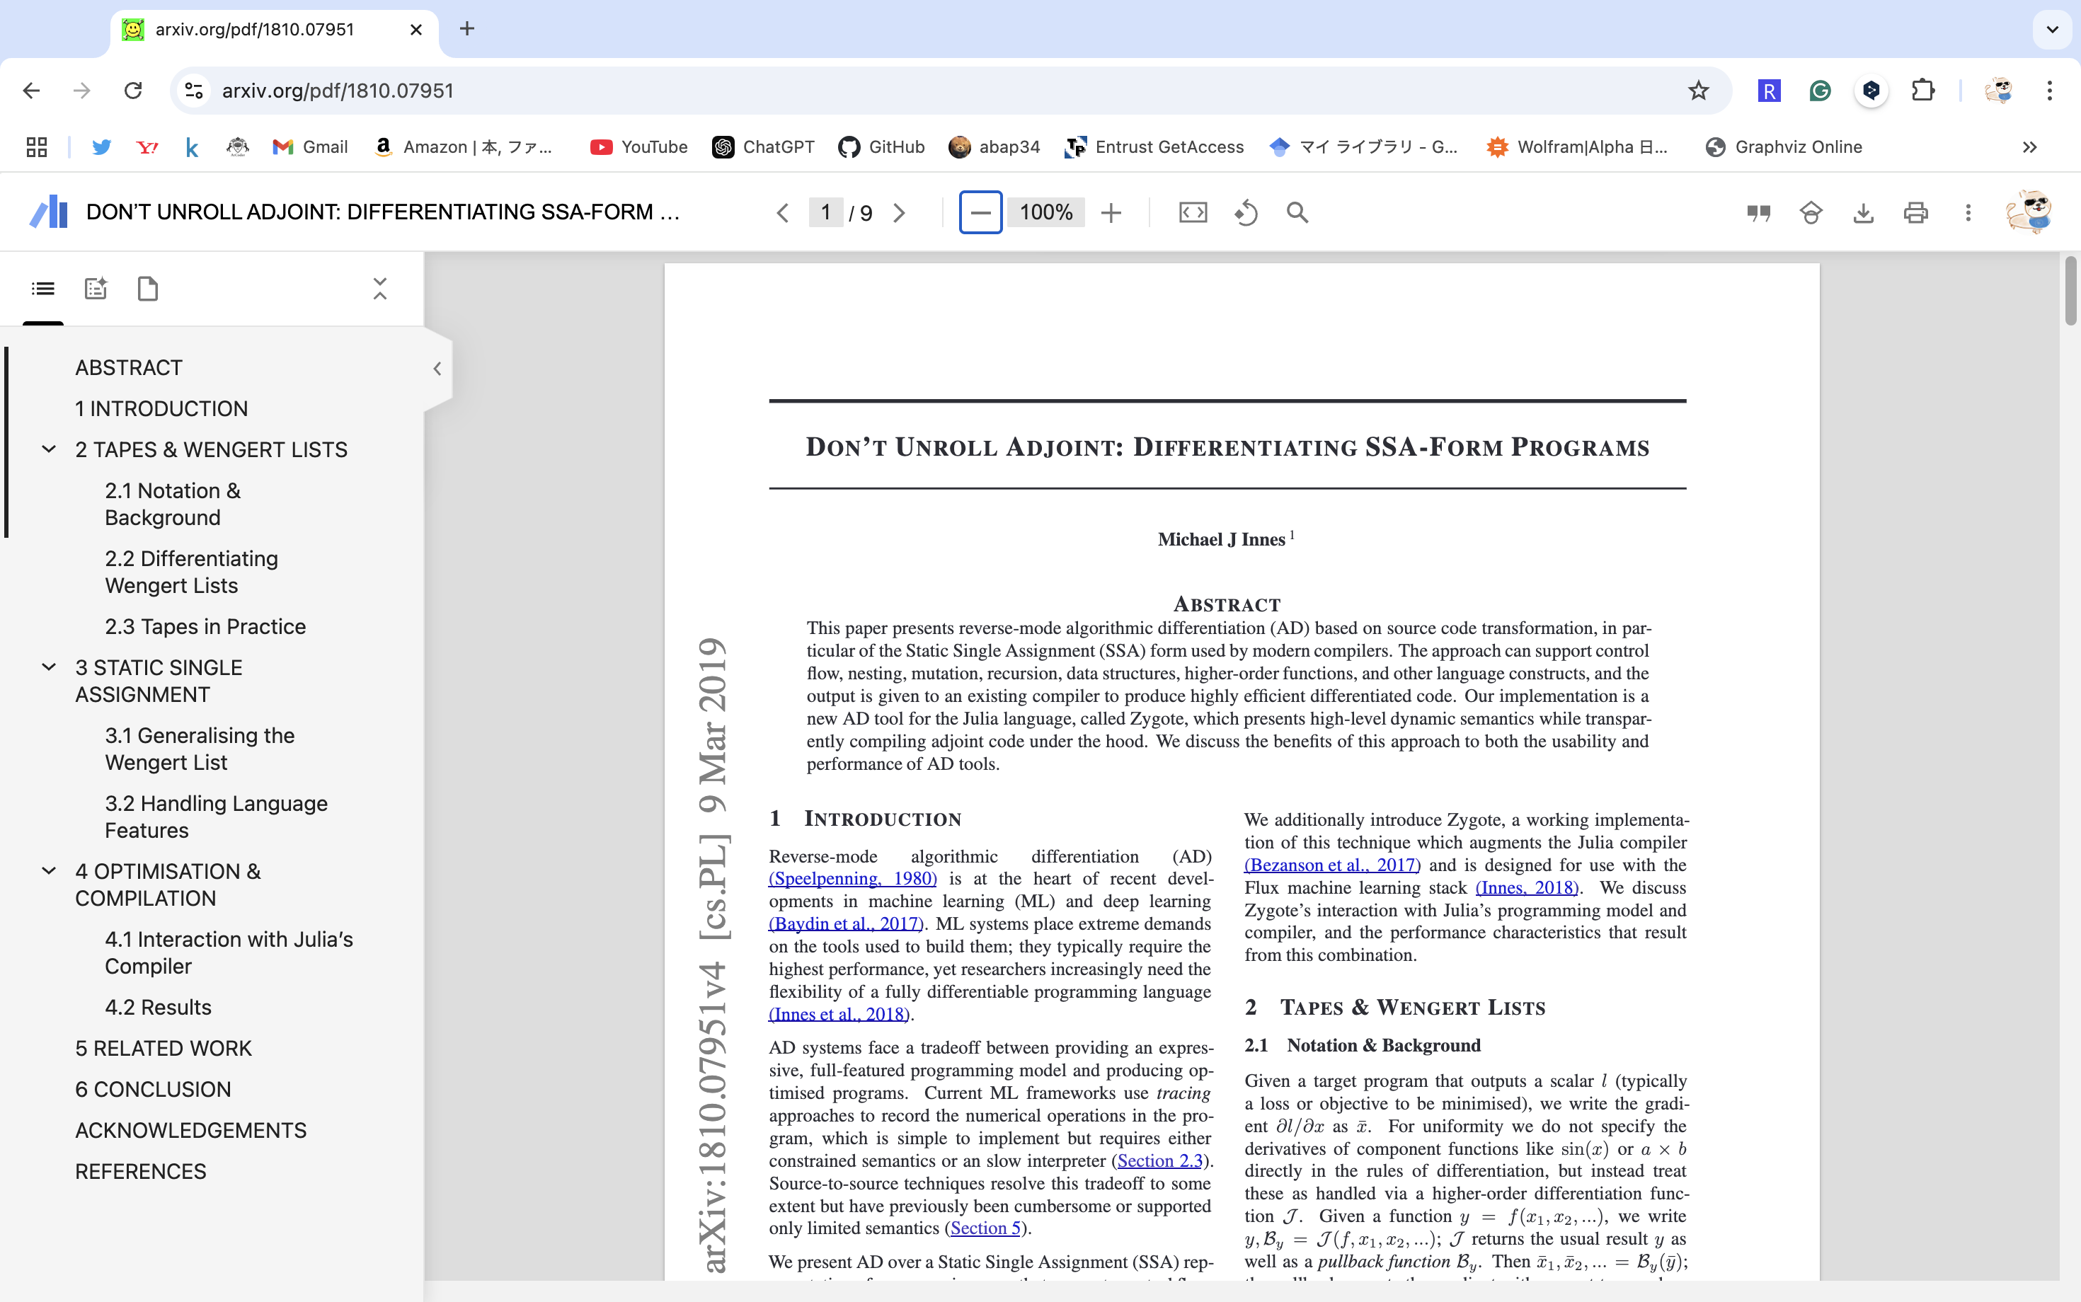Open the YouTube bookmark
The image size is (2081, 1302).
click(x=639, y=147)
